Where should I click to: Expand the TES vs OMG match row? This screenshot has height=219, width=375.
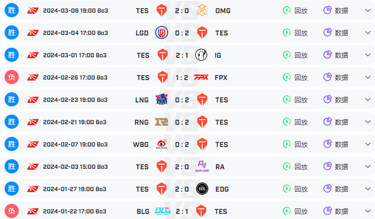(x=368, y=10)
